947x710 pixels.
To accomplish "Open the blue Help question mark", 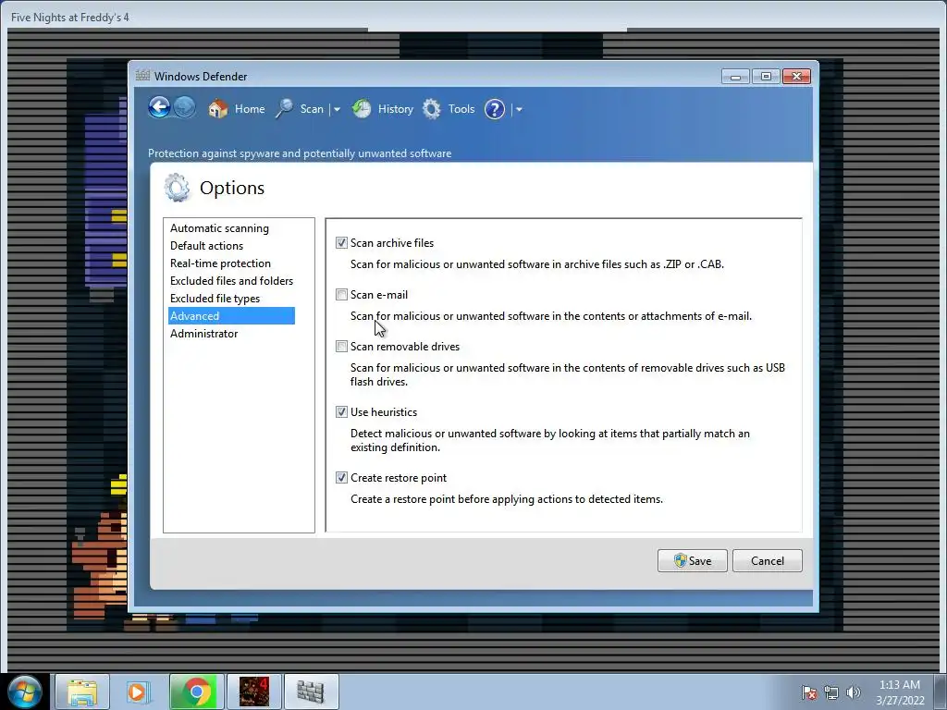I will [495, 109].
